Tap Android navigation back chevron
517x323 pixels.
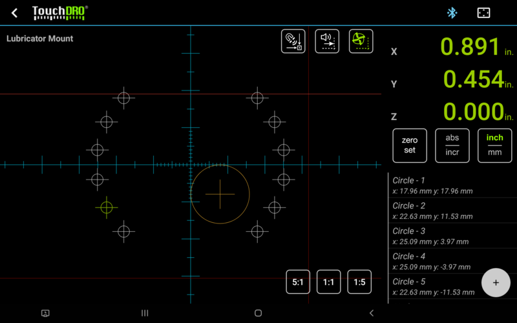372,313
